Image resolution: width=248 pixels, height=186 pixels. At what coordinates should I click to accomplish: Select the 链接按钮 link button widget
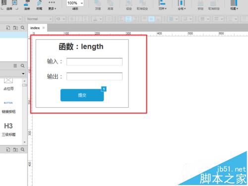(8, 107)
